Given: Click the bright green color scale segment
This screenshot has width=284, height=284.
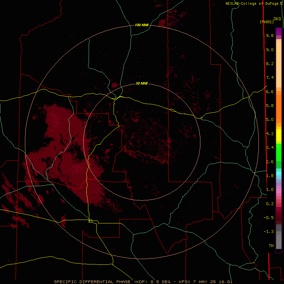Looking at the screenshot, I should (279, 152).
